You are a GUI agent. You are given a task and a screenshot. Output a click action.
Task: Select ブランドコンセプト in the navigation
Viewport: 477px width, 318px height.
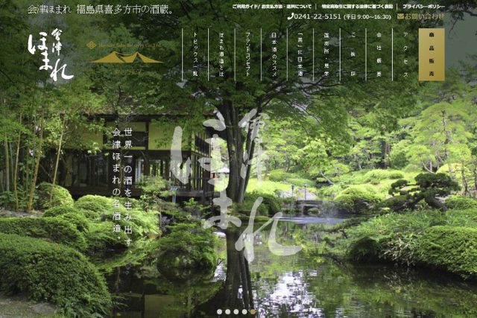coord(247,55)
